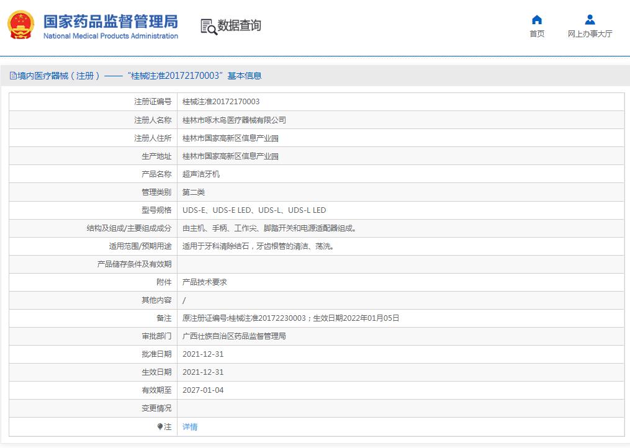Click 审批部门 label
Viewport: 630px width, 448px height.
point(156,336)
